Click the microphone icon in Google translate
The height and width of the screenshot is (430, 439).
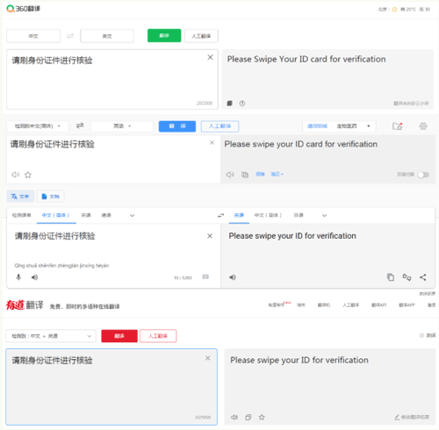click(x=18, y=277)
